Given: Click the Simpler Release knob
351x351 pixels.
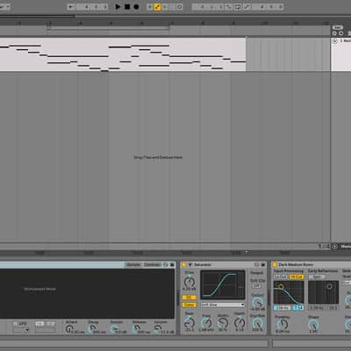Looking at the screenshot, I should (136, 329).
